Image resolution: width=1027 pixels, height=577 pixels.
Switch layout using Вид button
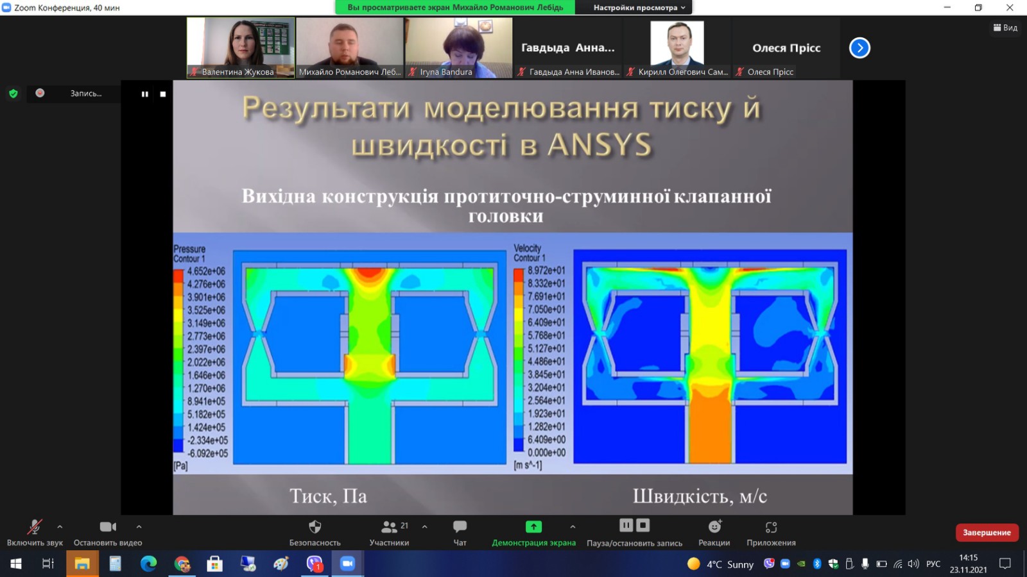coord(1005,28)
